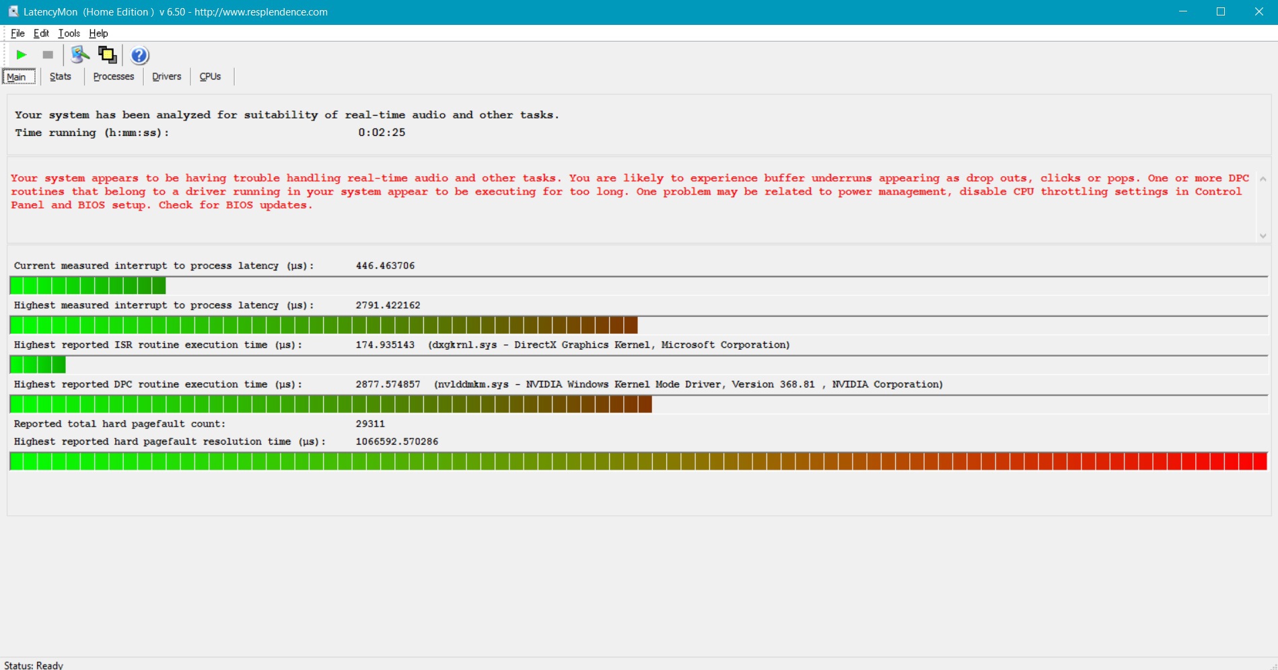Minimize the LatencyMon window
This screenshot has width=1278, height=670.
pos(1183,11)
